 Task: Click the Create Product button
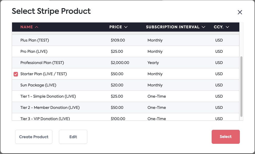tap(34, 137)
